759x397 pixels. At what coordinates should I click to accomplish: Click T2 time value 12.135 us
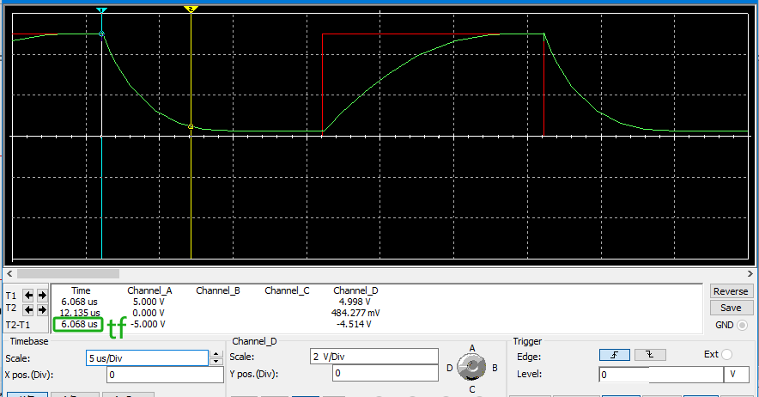(x=80, y=313)
